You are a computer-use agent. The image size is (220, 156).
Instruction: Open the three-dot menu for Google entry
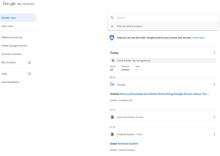pyautogui.click(x=214, y=84)
